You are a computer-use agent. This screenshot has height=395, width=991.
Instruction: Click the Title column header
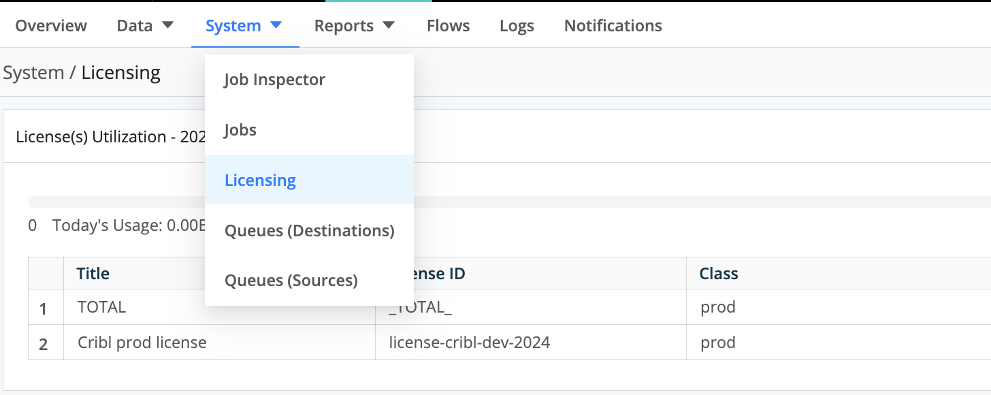pos(93,274)
